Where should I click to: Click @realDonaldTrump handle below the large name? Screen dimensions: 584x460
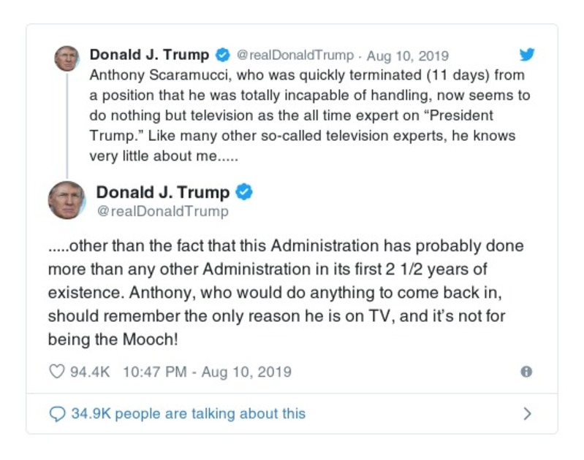click(x=162, y=211)
